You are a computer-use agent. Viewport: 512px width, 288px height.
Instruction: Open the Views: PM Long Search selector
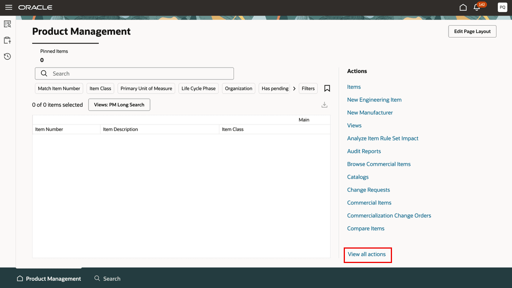[119, 105]
